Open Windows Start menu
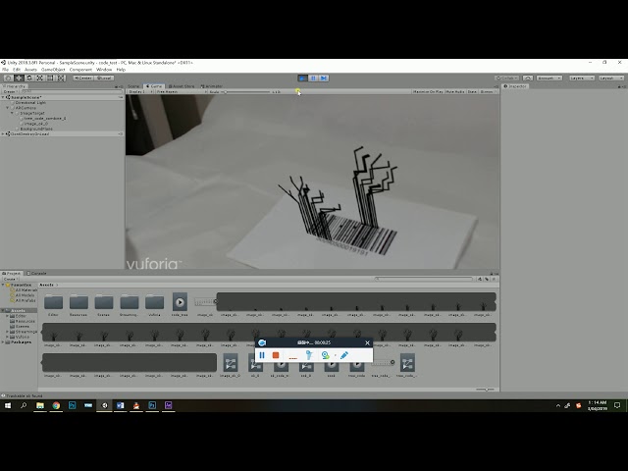Image resolution: width=628 pixels, height=471 pixels. [8, 405]
